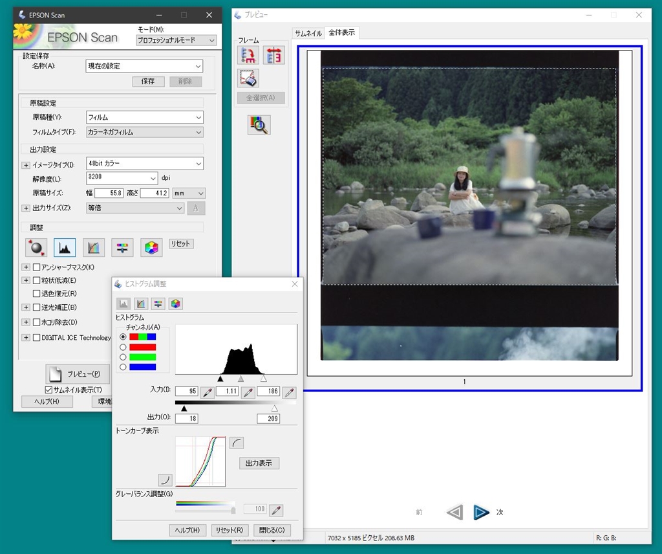Click the 保存 button
Image resolution: width=662 pixels, height=554 pixels.
[148, 81]
